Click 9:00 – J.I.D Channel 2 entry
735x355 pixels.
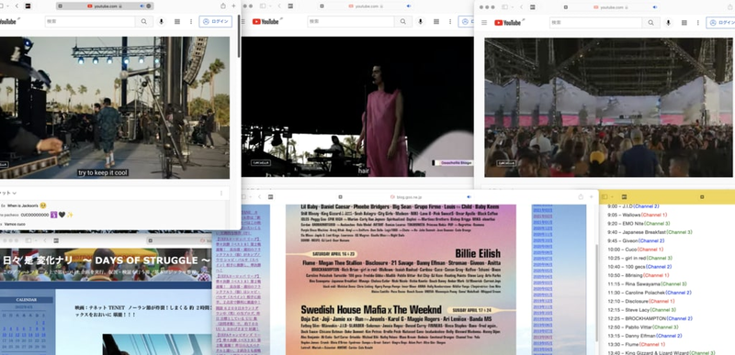pos(633,206)
